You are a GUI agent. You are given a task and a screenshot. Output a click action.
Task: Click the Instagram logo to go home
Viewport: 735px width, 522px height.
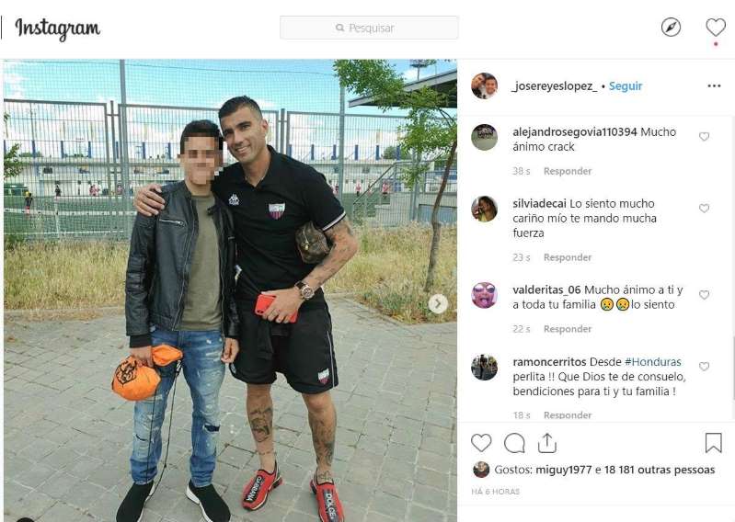(x=58, y=29)
